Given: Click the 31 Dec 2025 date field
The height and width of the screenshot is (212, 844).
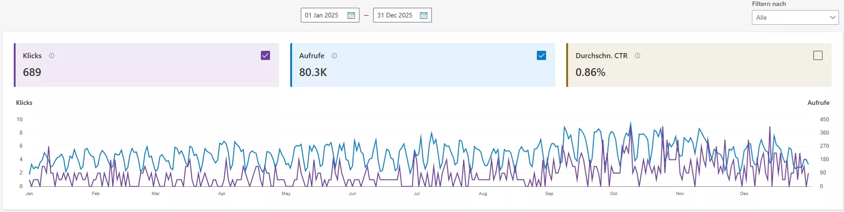Looking at the screenshot, I should click(395, 16).
